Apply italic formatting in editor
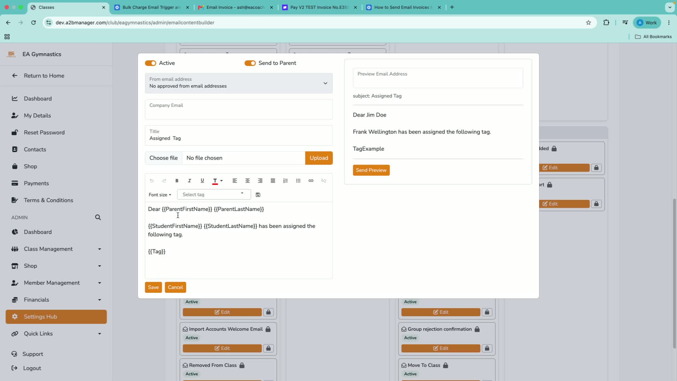The height and width of the screenshot is (381, 677). [189, 181]
